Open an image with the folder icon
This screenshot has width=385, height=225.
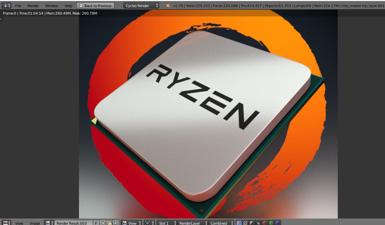click(x=109, y=223)
